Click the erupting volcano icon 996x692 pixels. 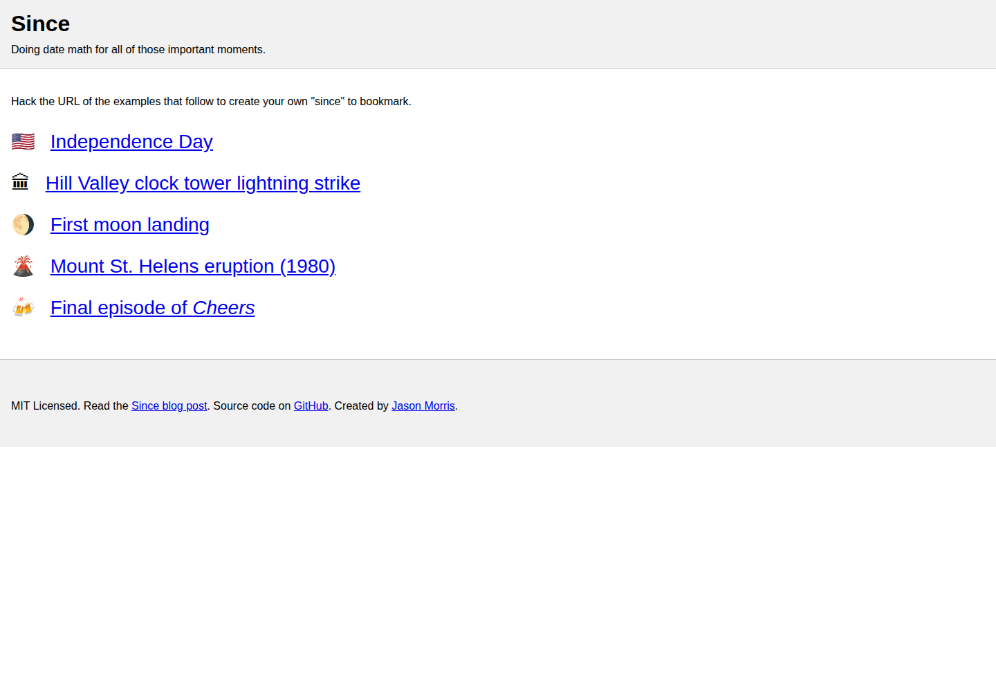point(23,266)
